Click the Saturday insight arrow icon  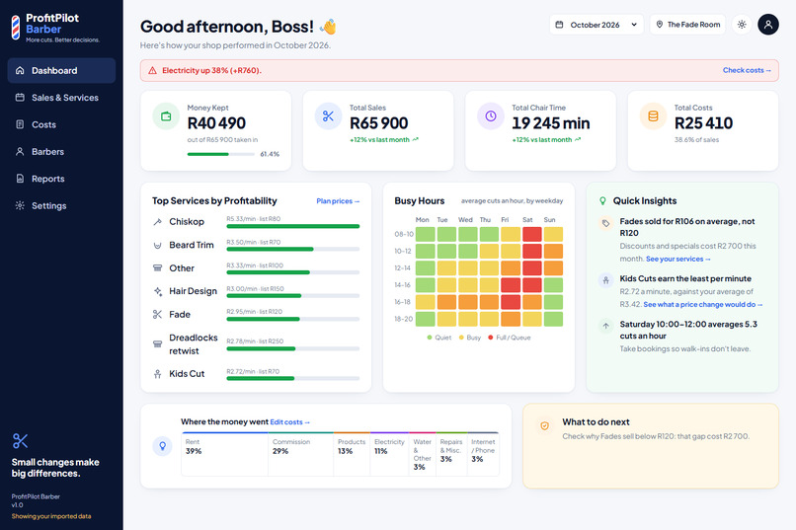click(605, 326)
